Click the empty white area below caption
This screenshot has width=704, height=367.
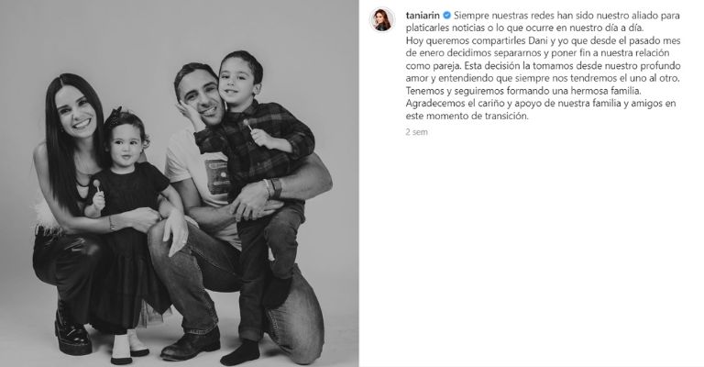[531, 251]
